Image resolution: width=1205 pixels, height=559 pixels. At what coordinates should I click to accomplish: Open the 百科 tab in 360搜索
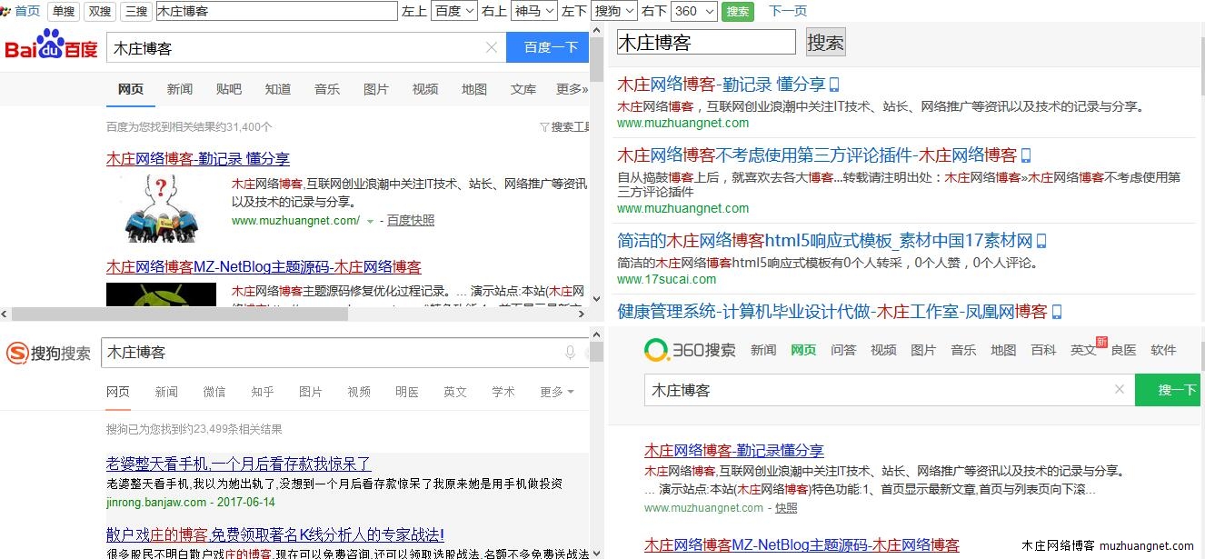(x=1043, y=350)
